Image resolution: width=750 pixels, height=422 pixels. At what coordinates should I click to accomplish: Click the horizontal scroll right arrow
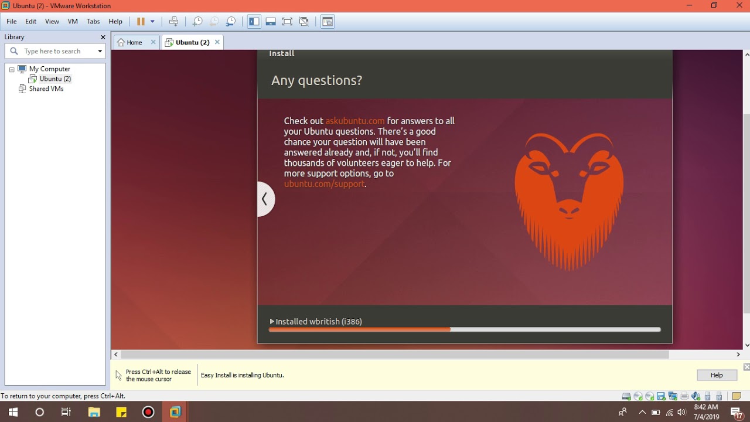point(738,354)
